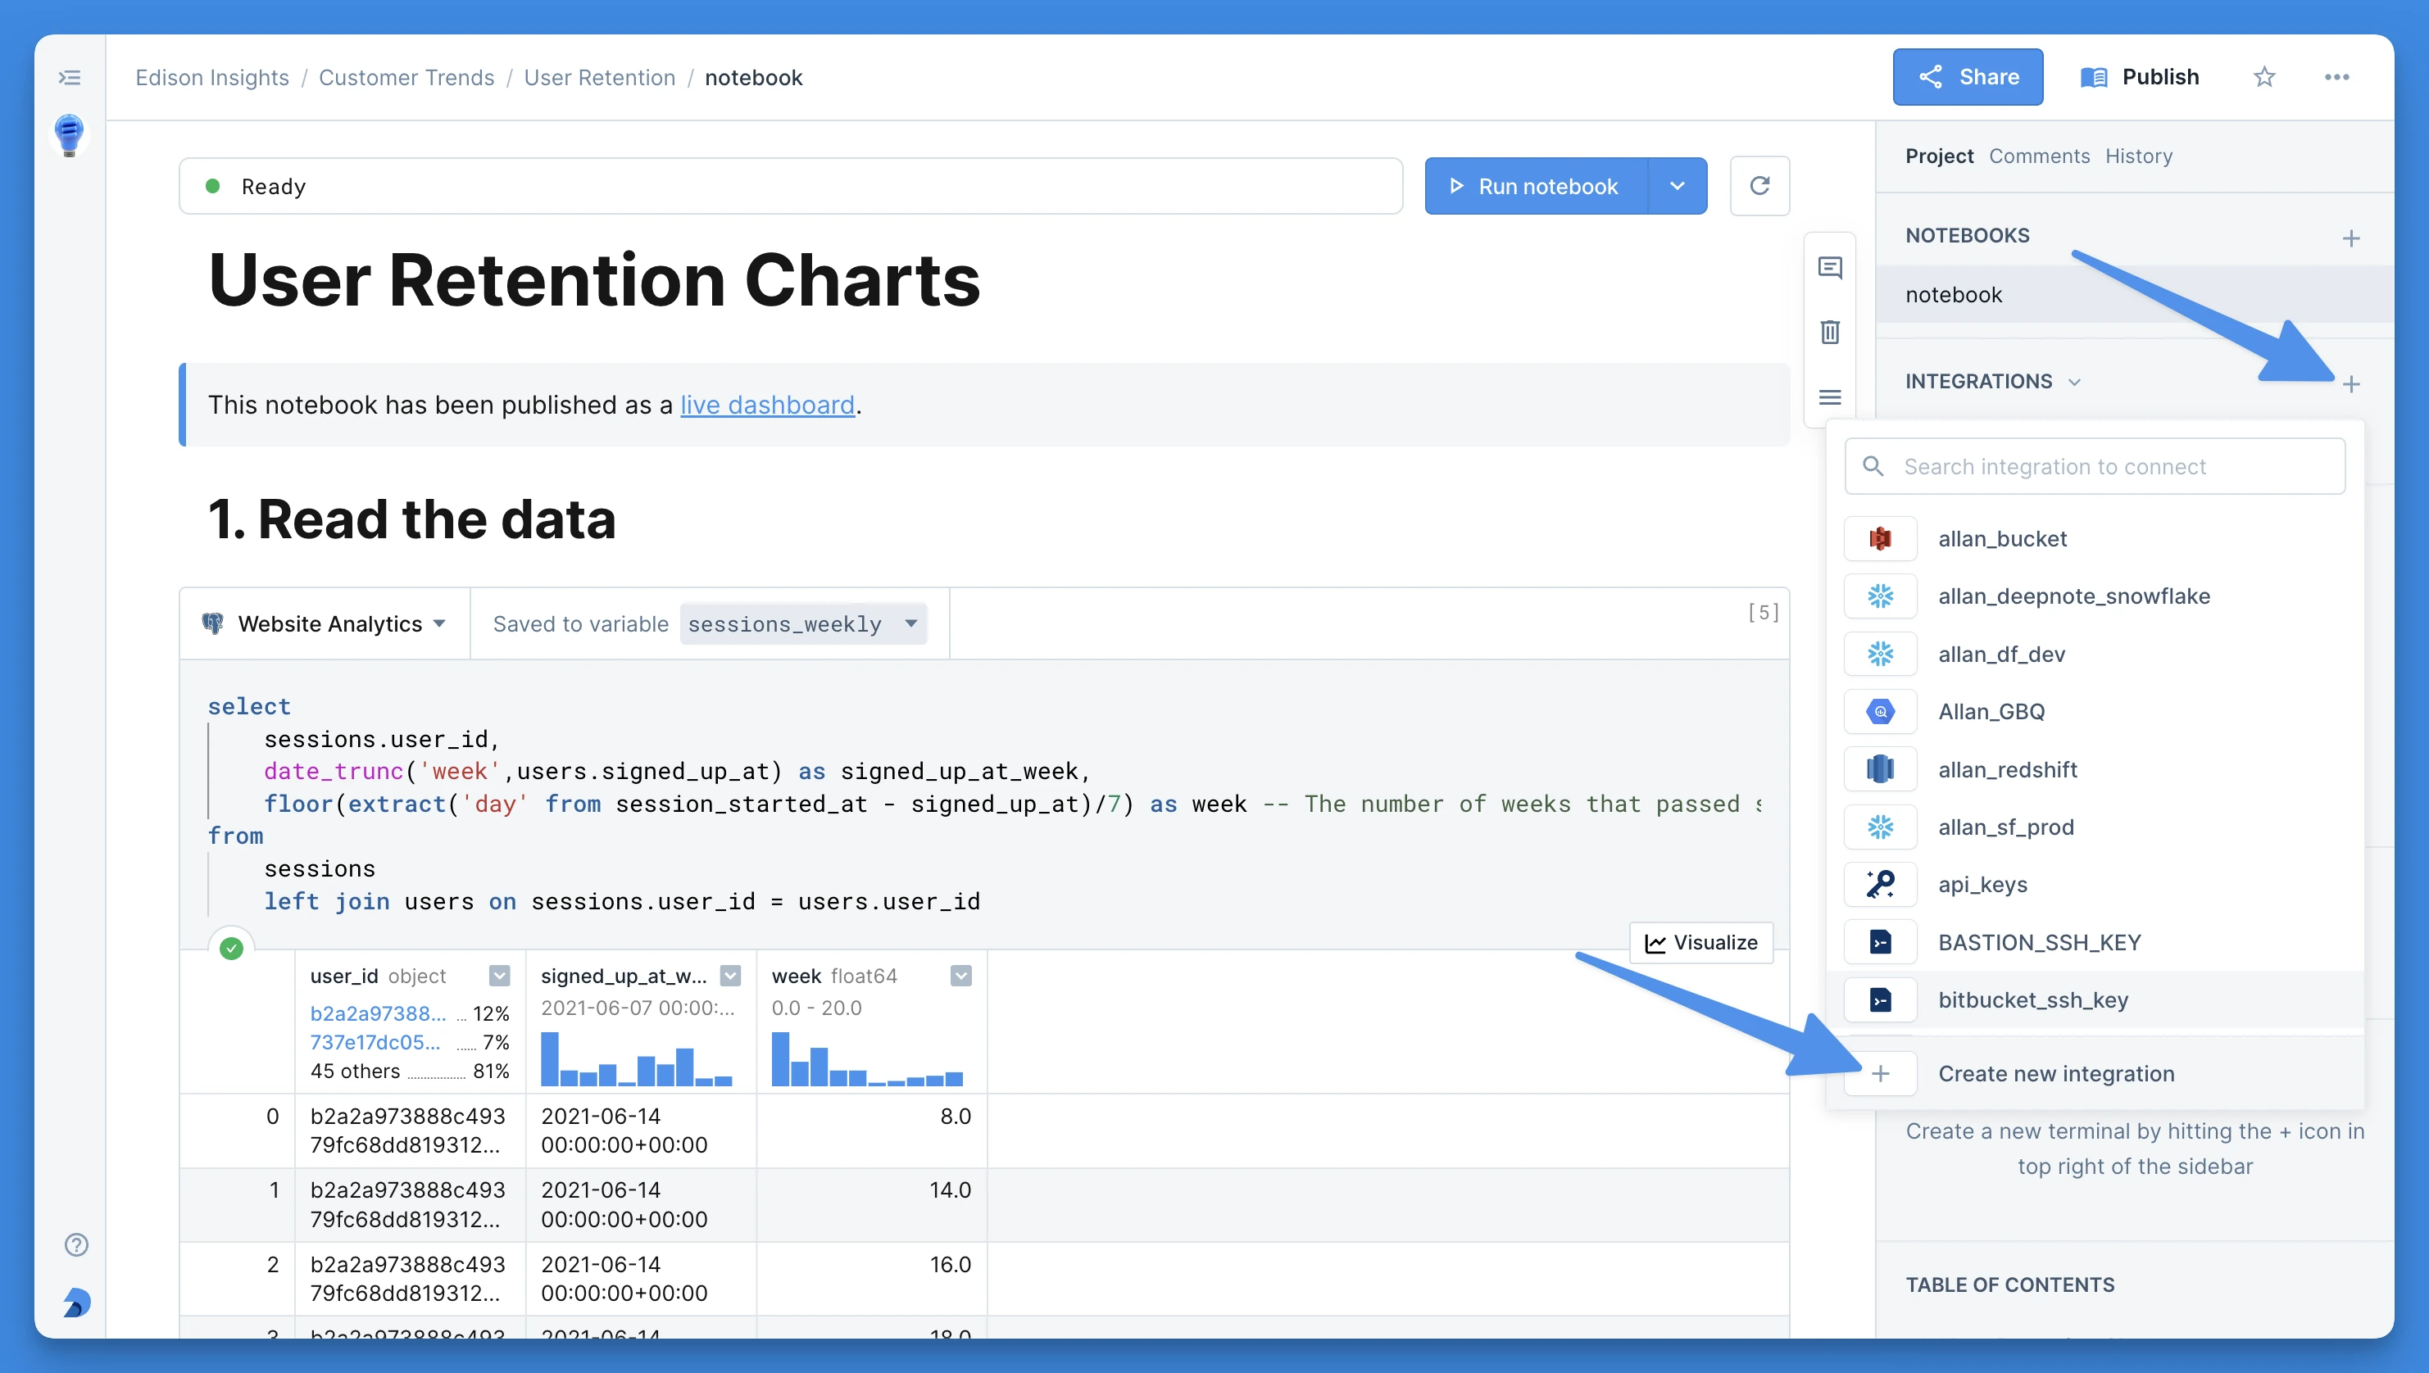Collapse the INTEGRATIONS section chevron
Viewport: 2429px width, 1373px height.
click(2074, 382)
